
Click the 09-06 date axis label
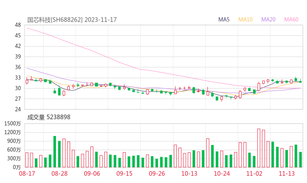(92, 173)
